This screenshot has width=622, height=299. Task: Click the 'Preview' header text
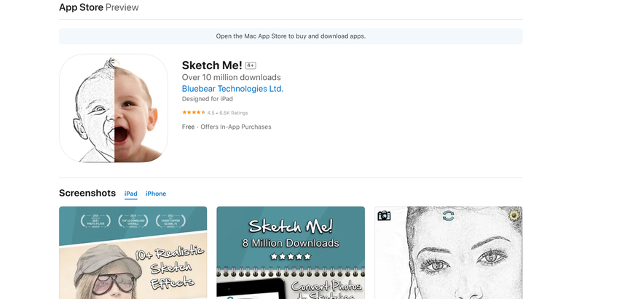click(x=122, y=7)
